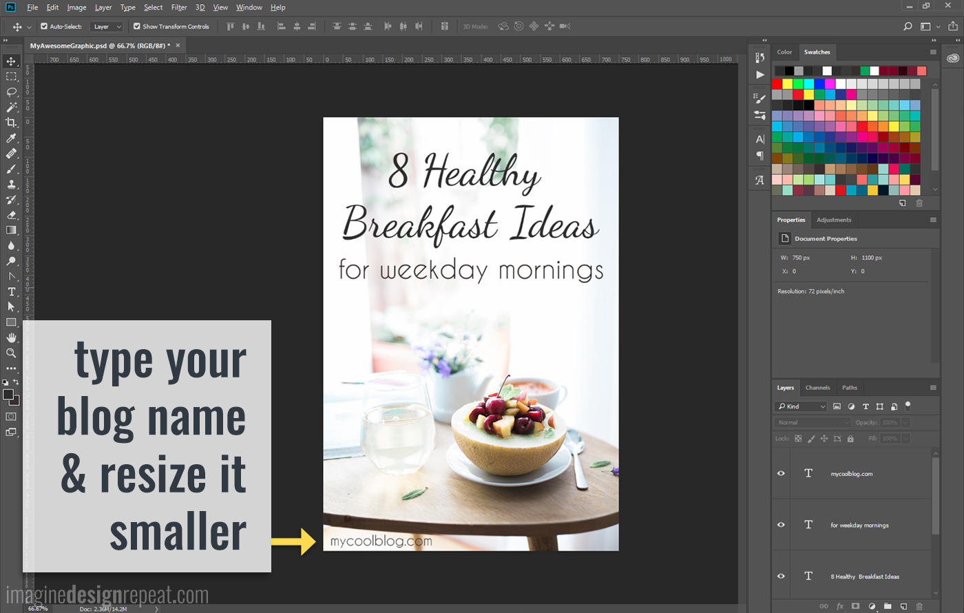Create a new layer
The height and width of the screenshot is (613, 964).
coord(902,607)
